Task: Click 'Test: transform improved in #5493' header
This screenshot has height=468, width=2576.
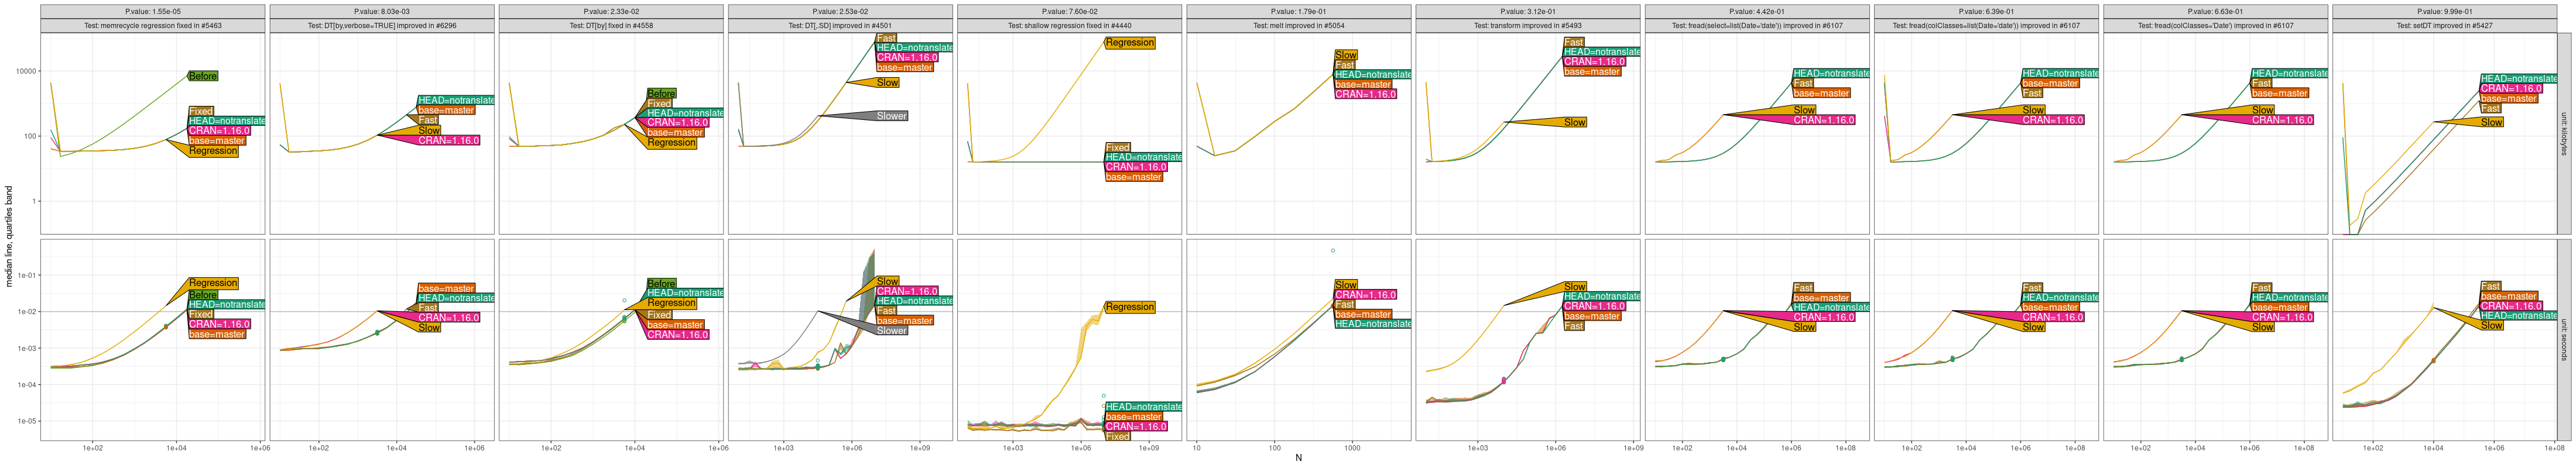Action: tap(1527, 26)
